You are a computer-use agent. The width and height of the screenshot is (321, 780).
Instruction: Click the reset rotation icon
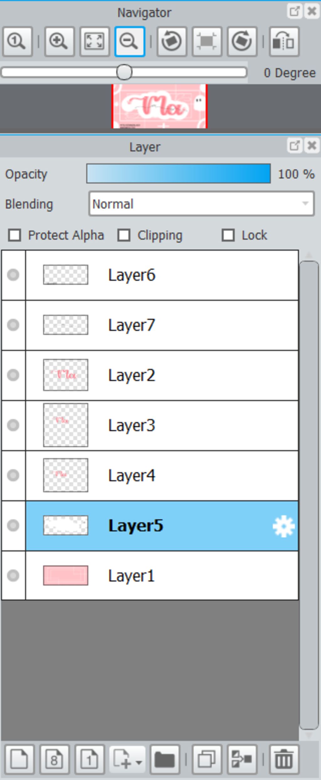click(207, 41)
